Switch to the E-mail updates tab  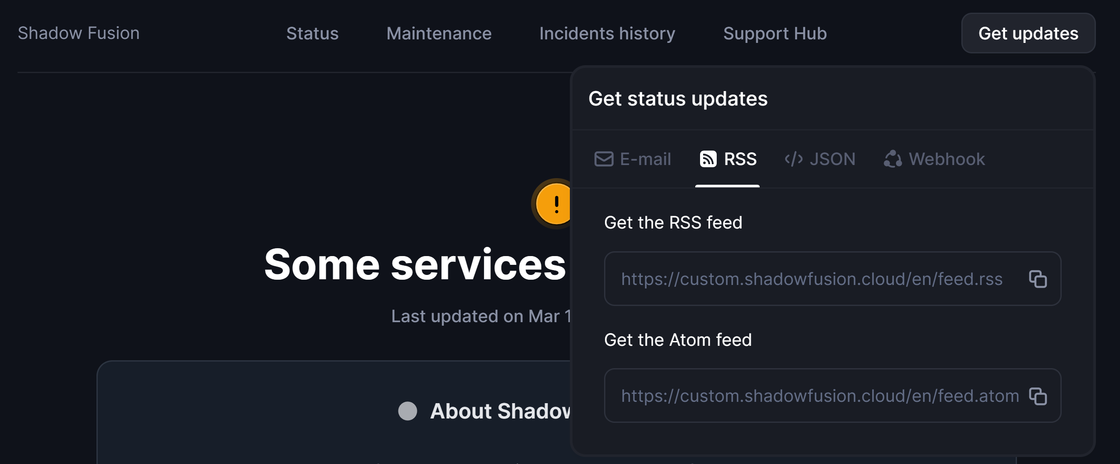click(x=633, y=159)
